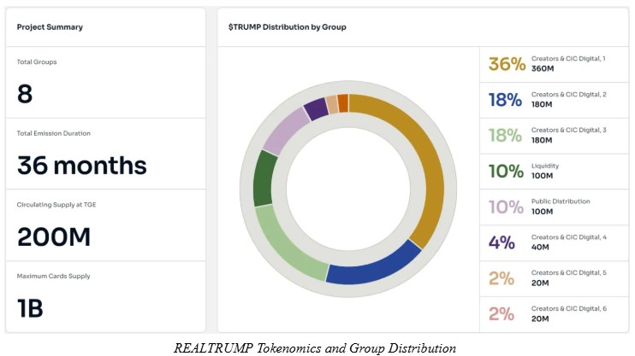Select Creators & CIC Digital, 2 legend label
The image size is (635, 356).
point(568,94)
